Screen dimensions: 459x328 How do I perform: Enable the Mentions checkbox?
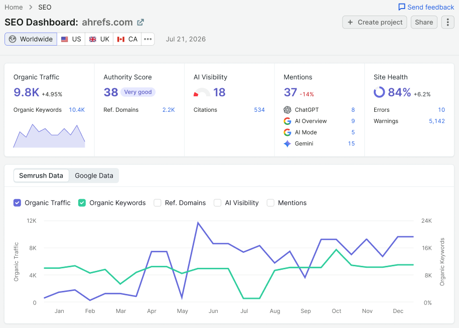click(x=270, y=203)
